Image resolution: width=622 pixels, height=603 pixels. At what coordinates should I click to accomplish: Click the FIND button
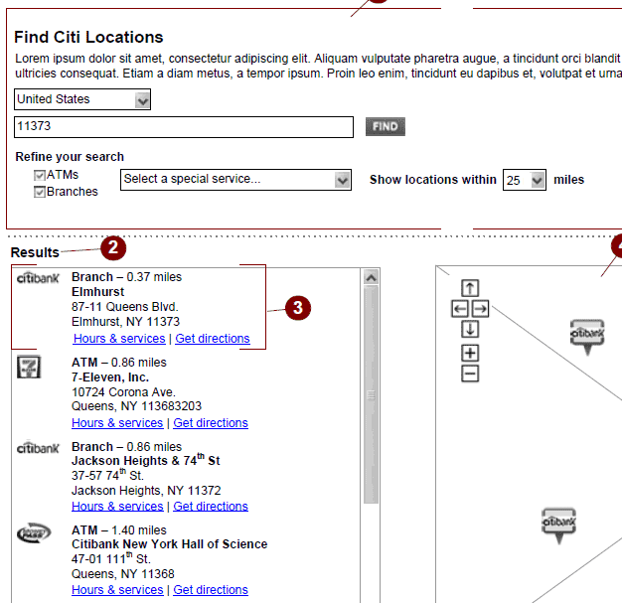(x=386, y=126)
